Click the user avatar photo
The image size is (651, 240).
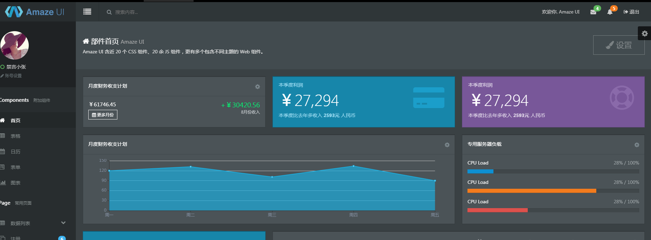click(x=15, y=45)
